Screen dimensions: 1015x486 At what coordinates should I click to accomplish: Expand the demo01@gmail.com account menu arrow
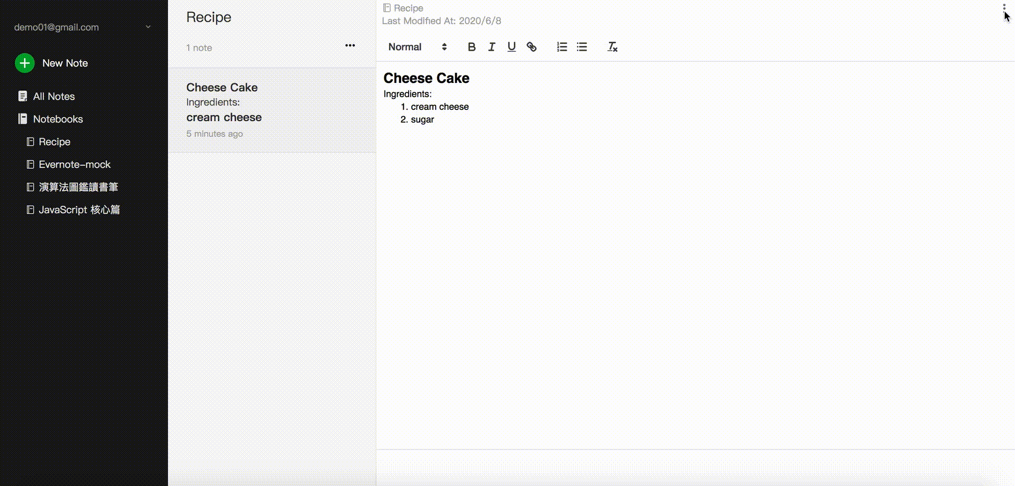(x=148, y=27)
